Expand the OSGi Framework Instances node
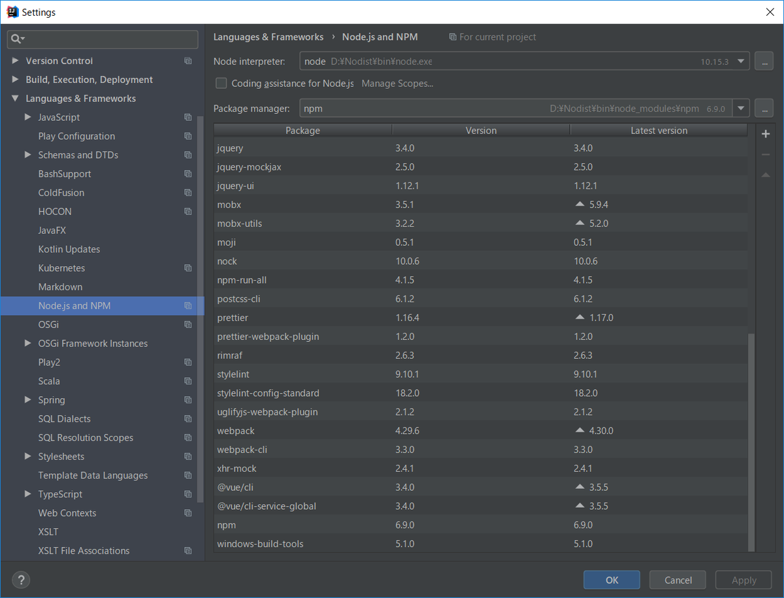This screenshot has width=784, height=598. 27,344
